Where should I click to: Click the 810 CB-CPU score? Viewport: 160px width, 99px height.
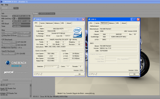click(x=22, y=45)
